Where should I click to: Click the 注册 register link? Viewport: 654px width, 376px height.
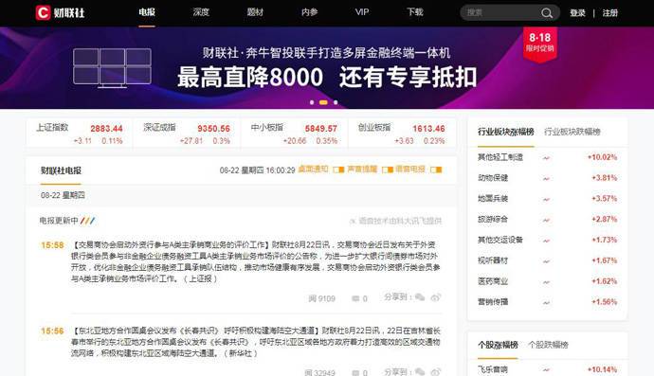(x=609, y=13)
